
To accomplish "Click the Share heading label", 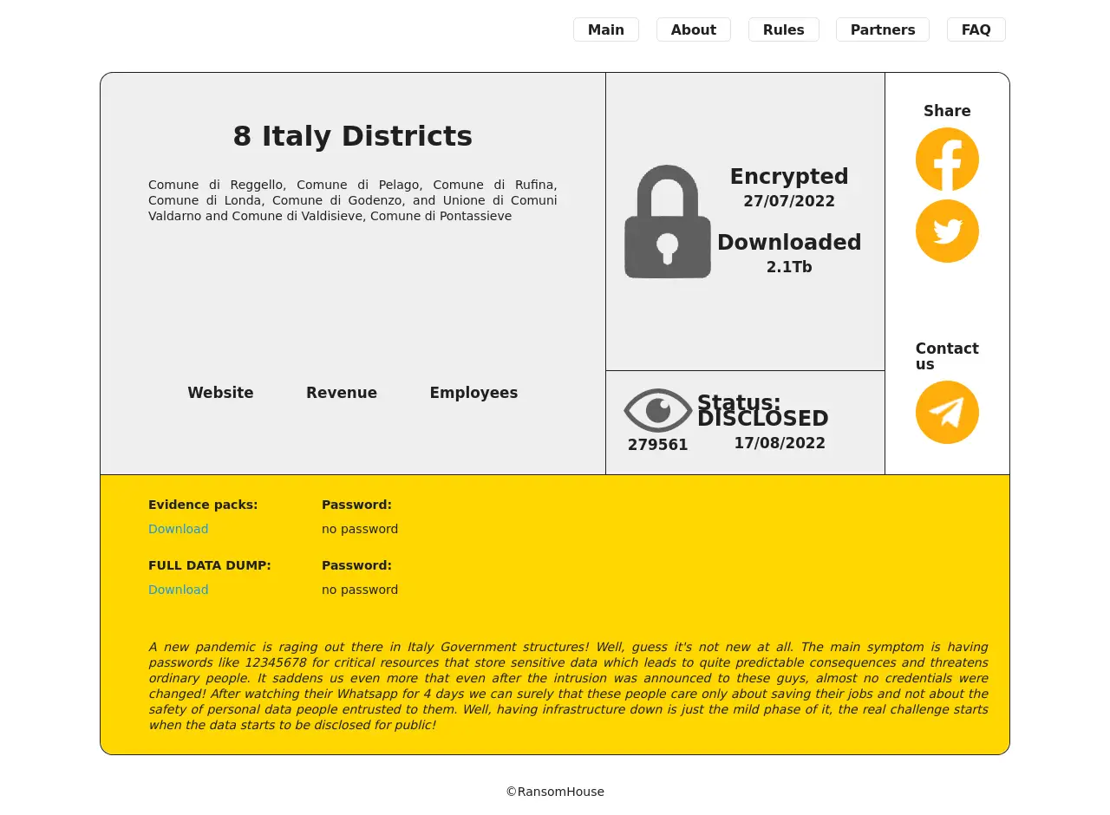I will point(947,111).
